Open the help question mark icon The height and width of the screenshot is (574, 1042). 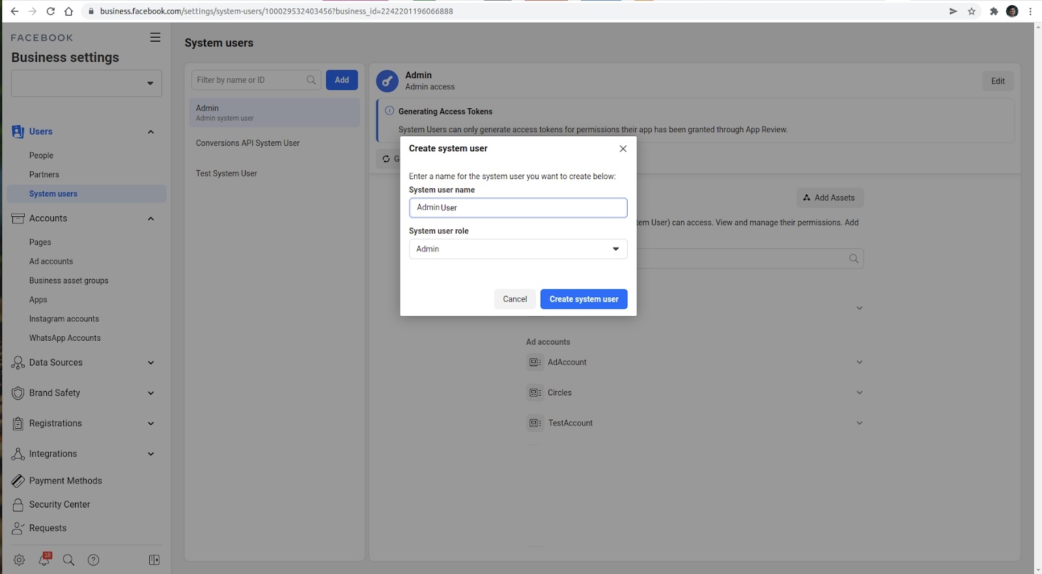94,560
